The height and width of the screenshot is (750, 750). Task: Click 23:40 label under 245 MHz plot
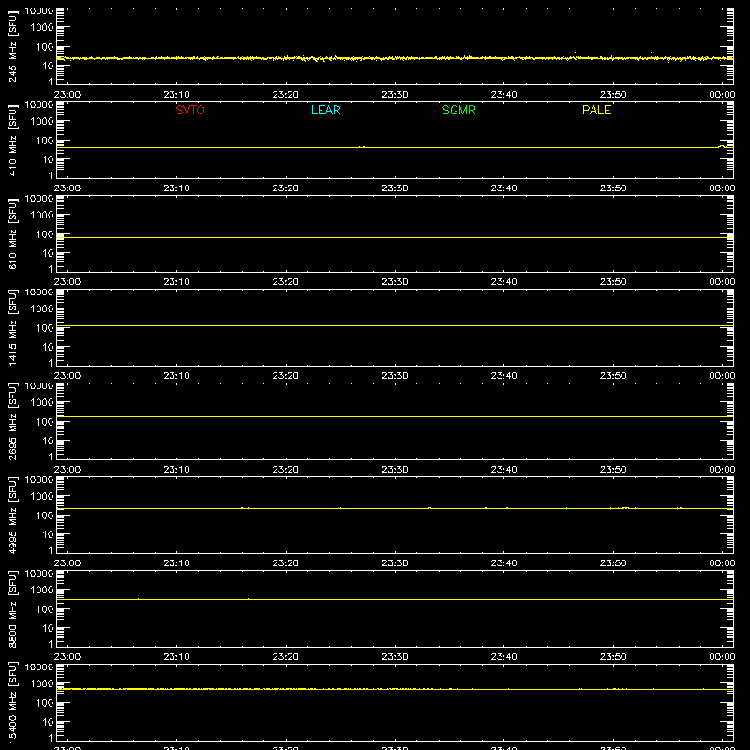(x=503, y=95)
